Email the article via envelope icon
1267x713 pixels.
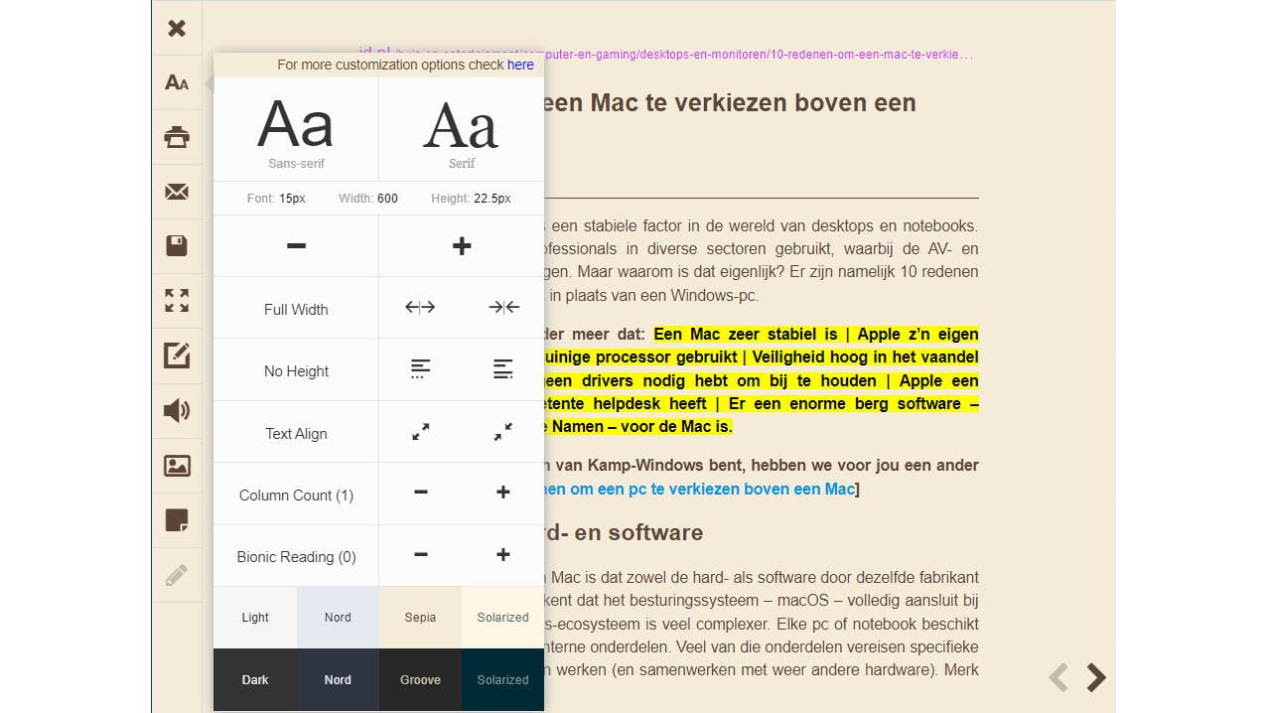(x=177, y=192)
